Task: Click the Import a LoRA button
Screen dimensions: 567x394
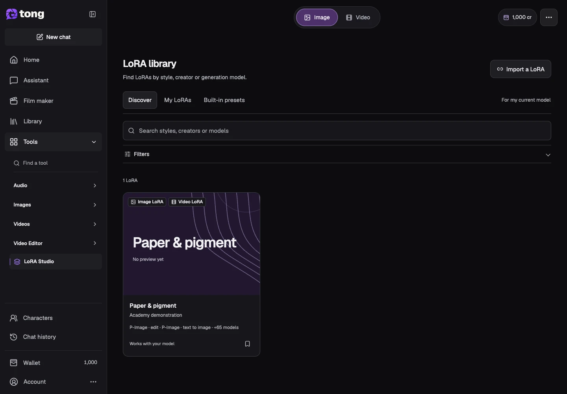Action: coord(521,69)
